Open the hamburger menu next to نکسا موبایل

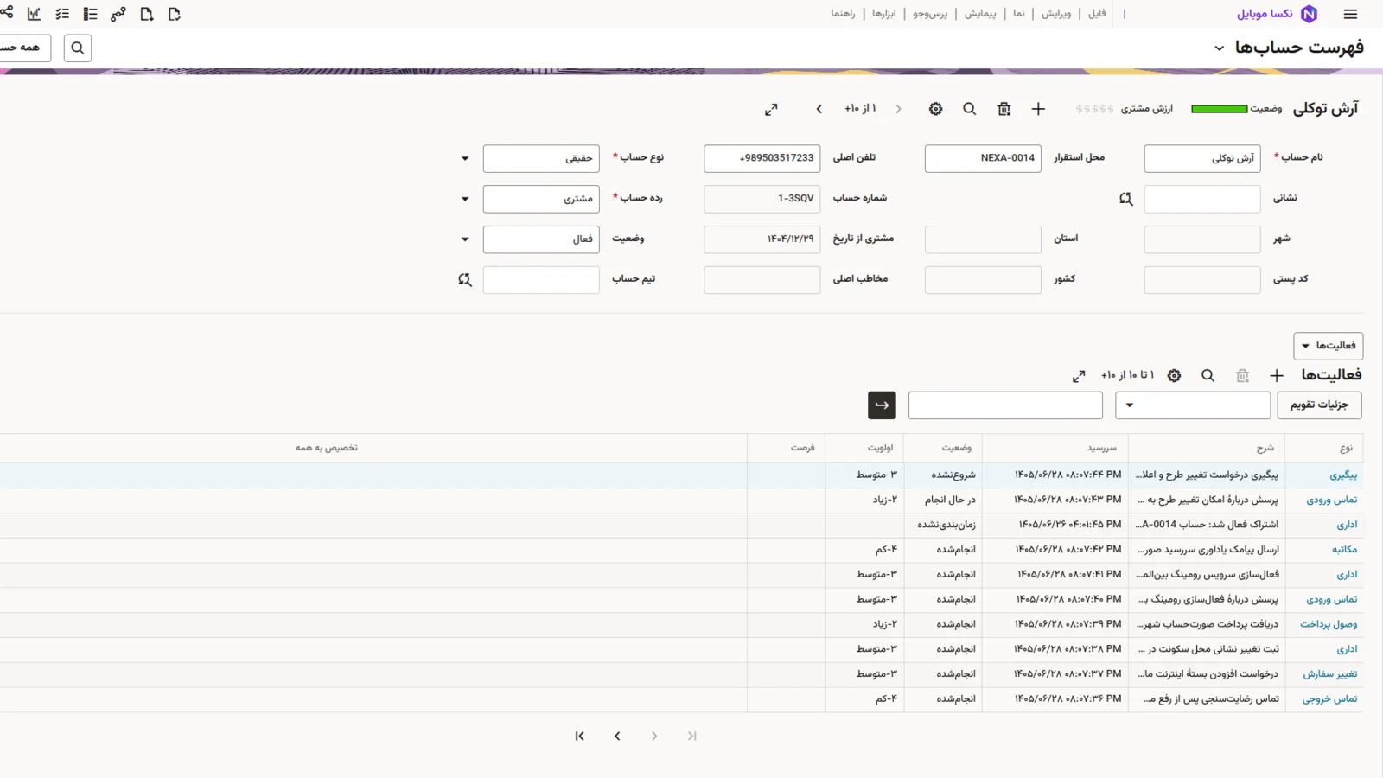[1350, 14]
